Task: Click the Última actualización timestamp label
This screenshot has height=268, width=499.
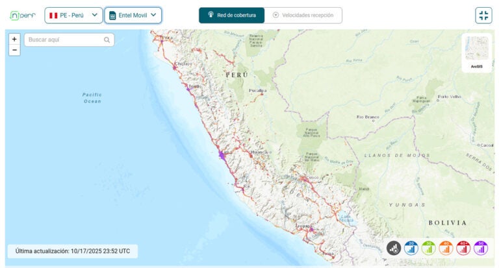Action: 73,251
